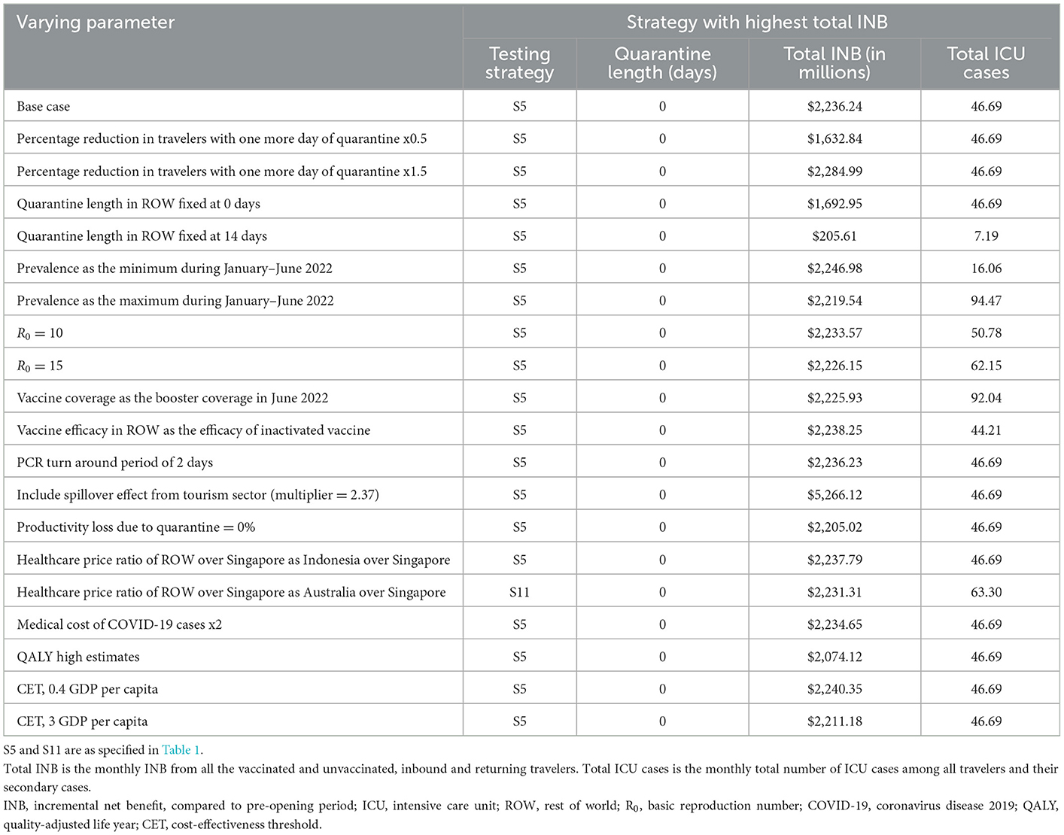Click the $2,246.98 INB value
The image size is (1064, 835).
834,269
